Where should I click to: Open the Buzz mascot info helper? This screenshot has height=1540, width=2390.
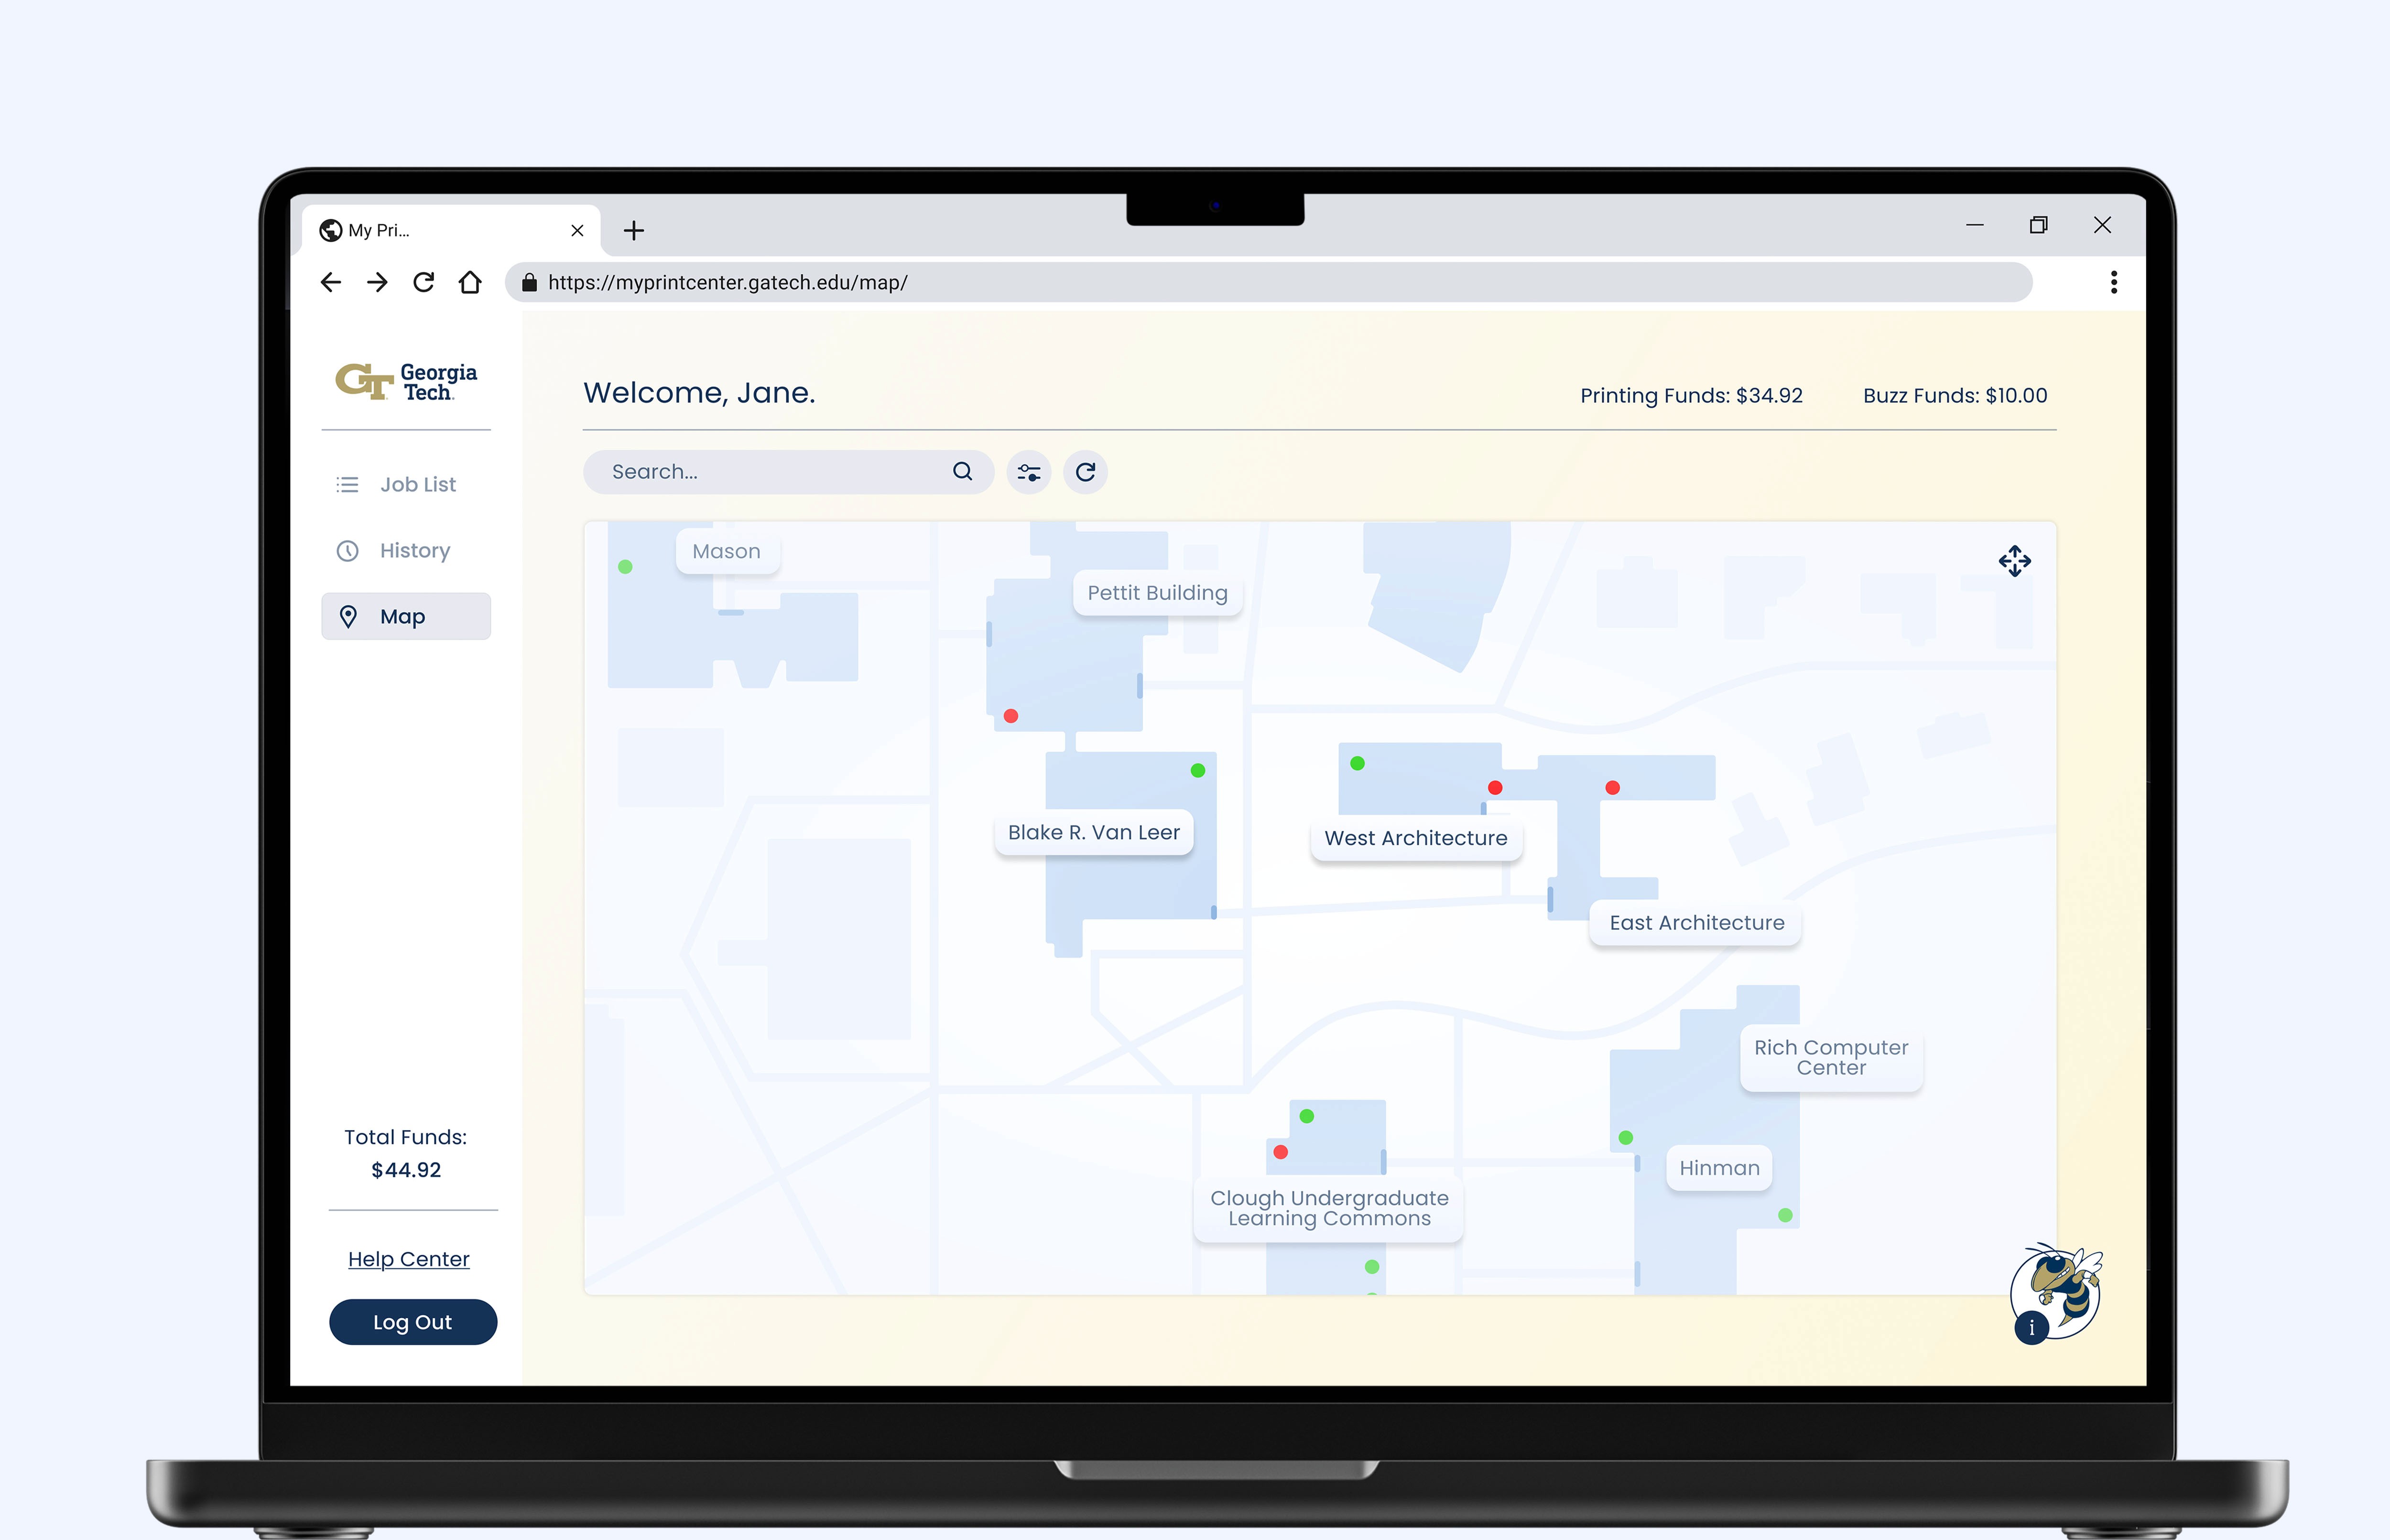click(2056, 1293)
